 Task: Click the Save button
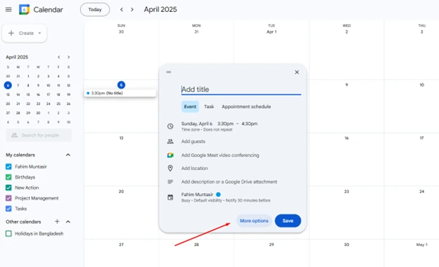coord(288,221)
